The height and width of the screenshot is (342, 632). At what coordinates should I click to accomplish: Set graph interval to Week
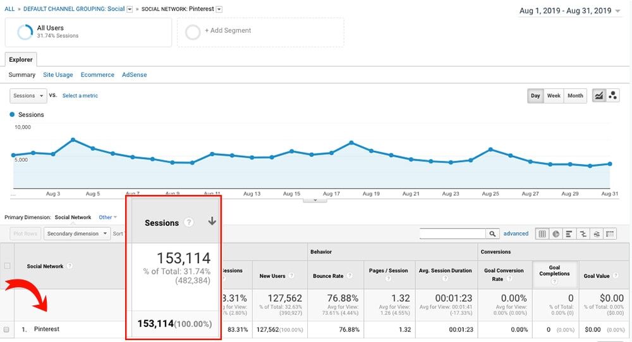[554, 95]
